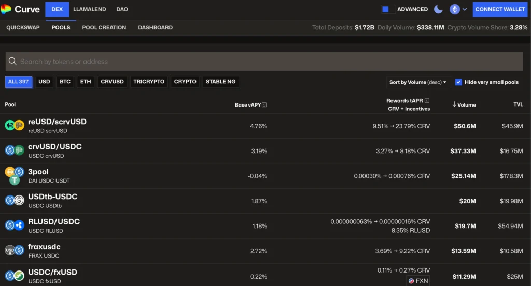
Task: Expand the network chevron dropdown
Action: (465, 9)
